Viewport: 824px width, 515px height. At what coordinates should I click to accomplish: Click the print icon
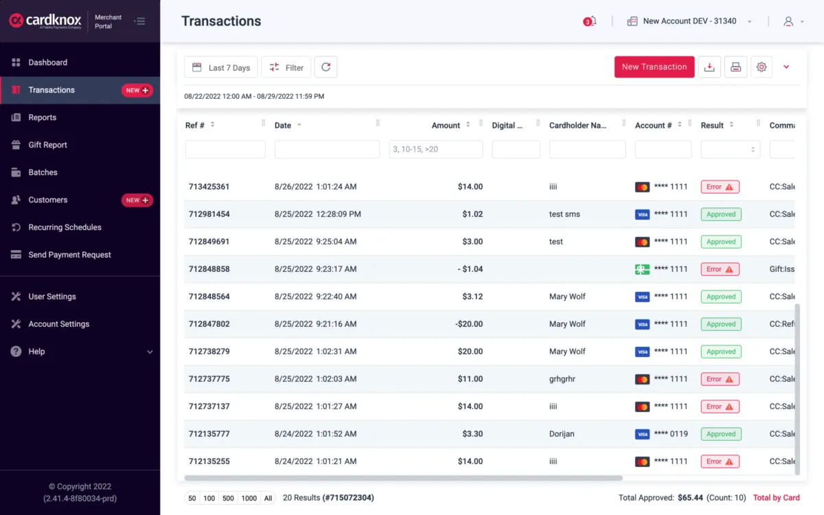tap(735, 67)
